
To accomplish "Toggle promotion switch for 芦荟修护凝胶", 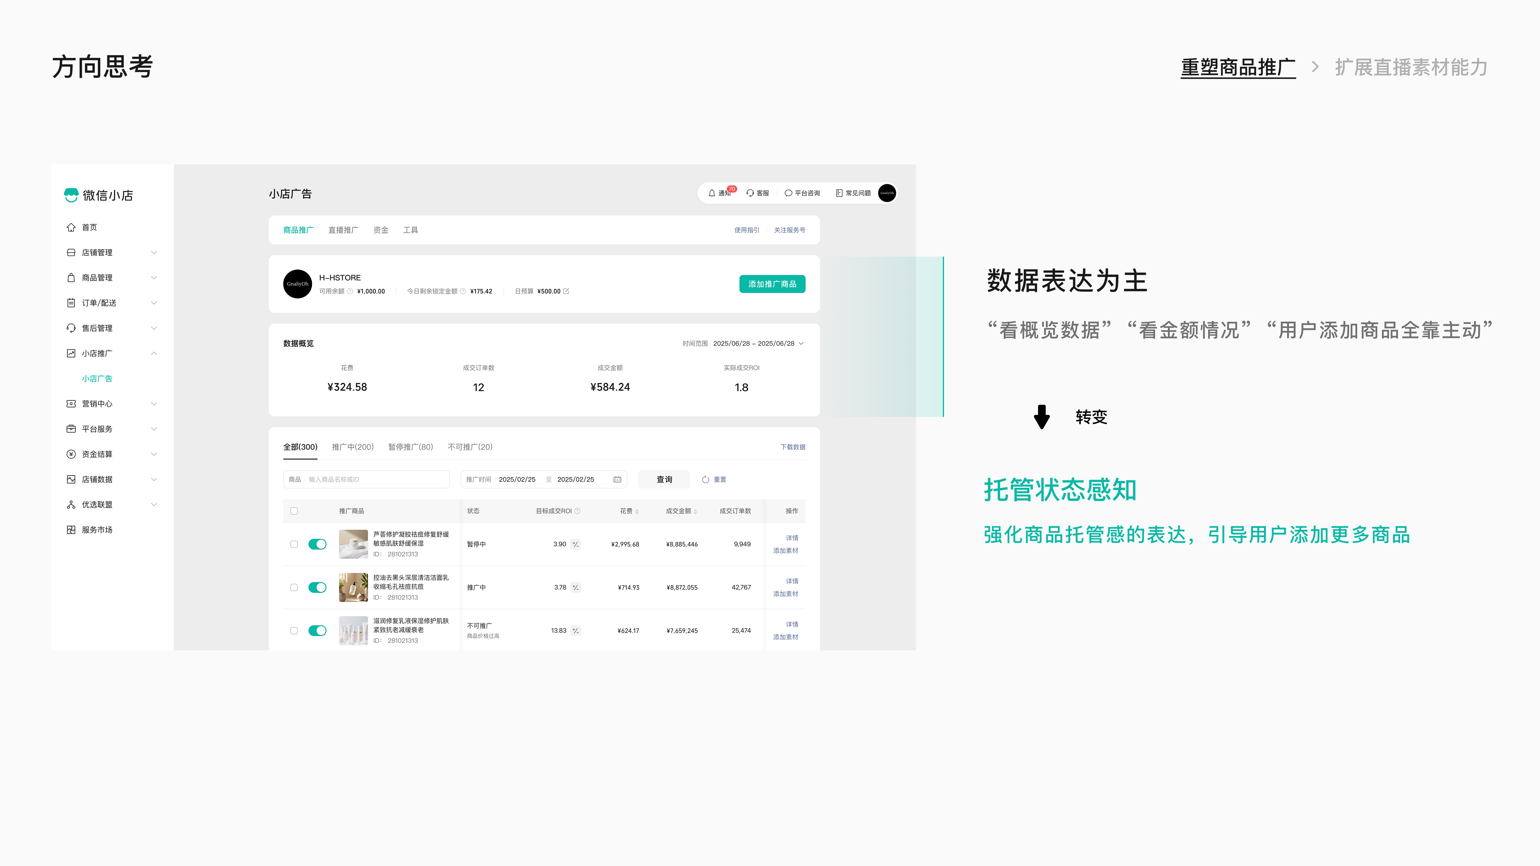I will pos(317,544).
